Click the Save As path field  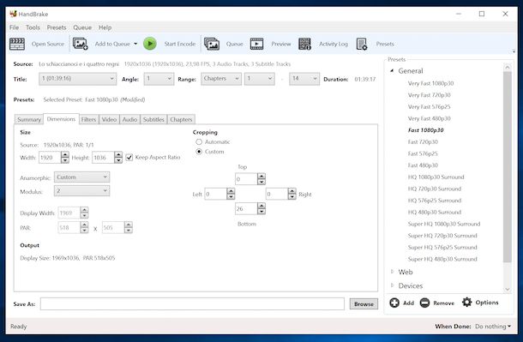coord(192,303)
